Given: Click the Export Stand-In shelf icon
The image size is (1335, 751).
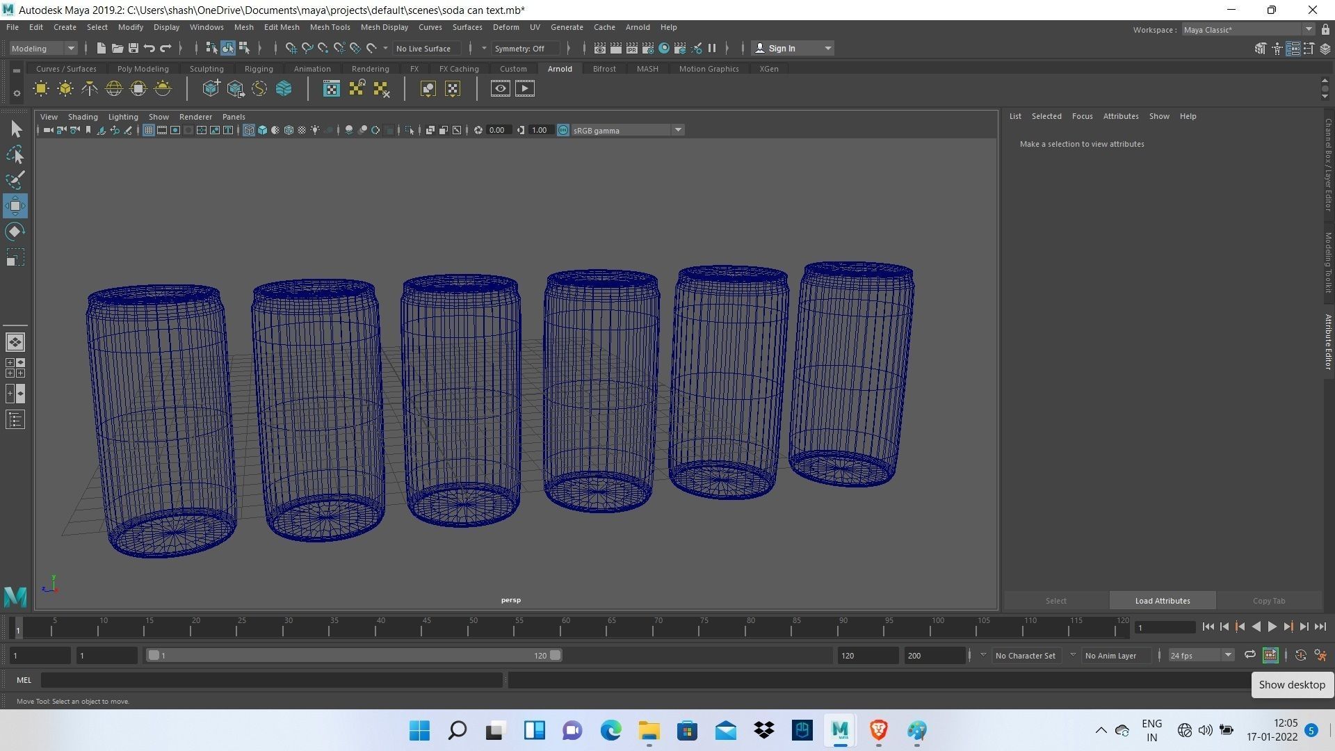Looking at the screenshot, I should coord(235,88).
